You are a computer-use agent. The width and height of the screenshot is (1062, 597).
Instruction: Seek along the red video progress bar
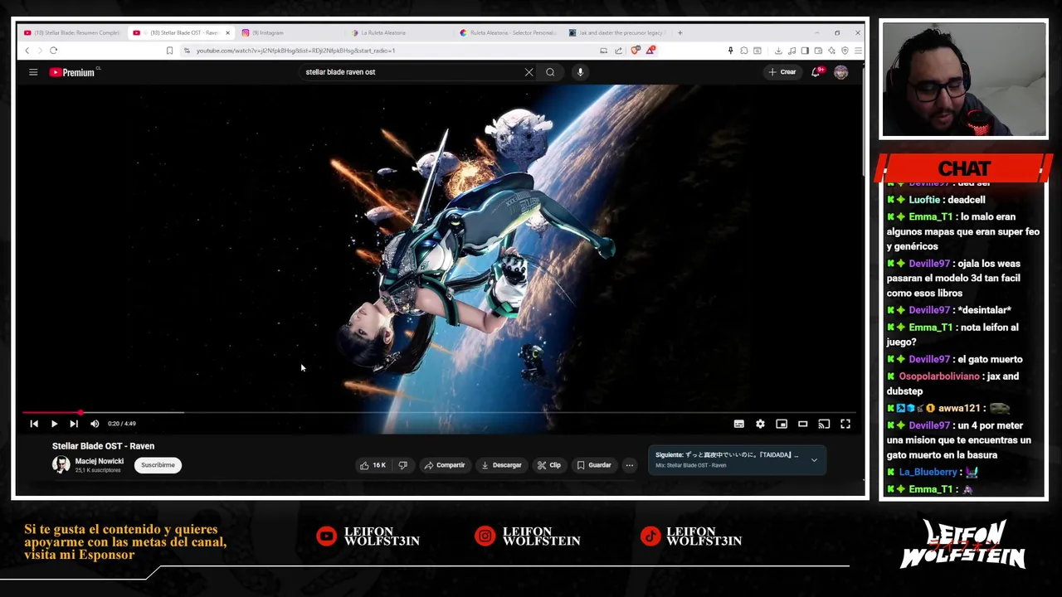click(439, 412)
